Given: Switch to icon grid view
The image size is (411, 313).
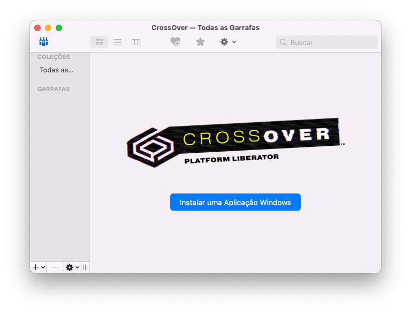Looking at the screenshot, I should click(x=100, y=42).
